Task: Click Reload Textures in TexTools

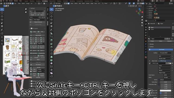Action: coord(38,22)
